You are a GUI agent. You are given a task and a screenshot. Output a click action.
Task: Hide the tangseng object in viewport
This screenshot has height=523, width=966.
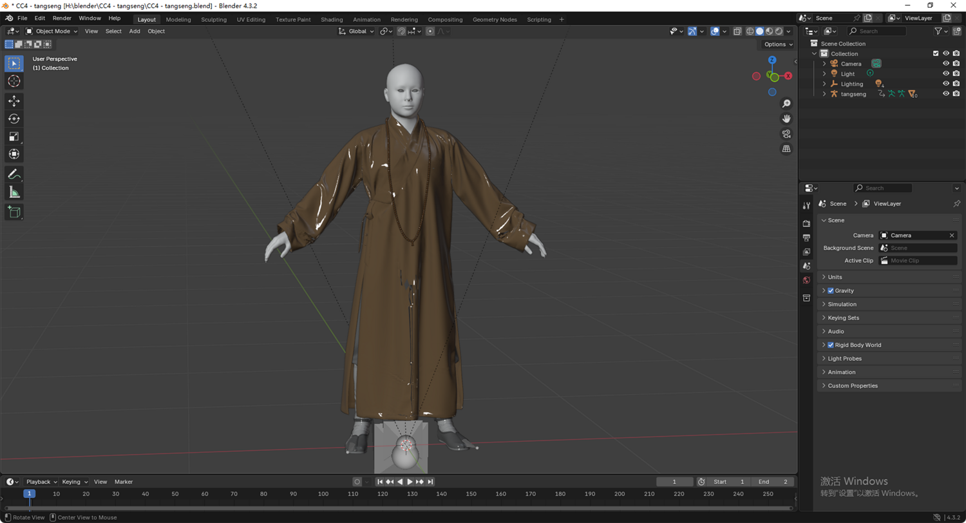[x=946, y=94]
